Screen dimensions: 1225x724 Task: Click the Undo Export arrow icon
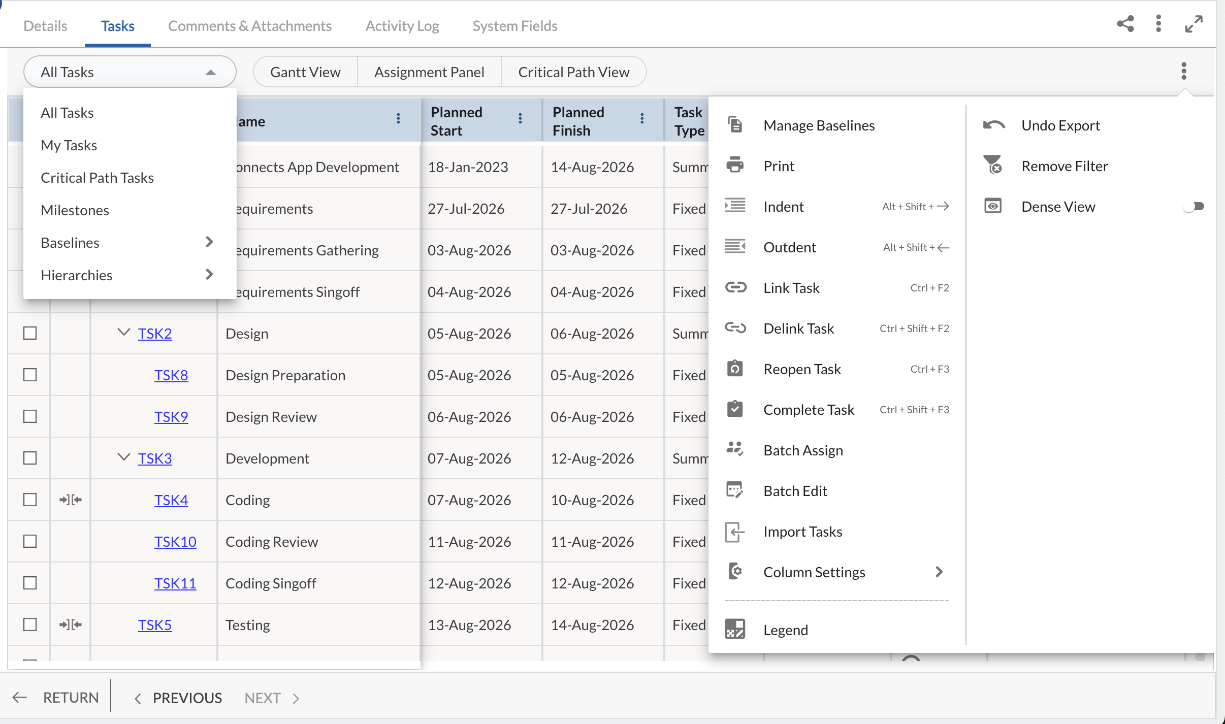click(x=994, y=125)
